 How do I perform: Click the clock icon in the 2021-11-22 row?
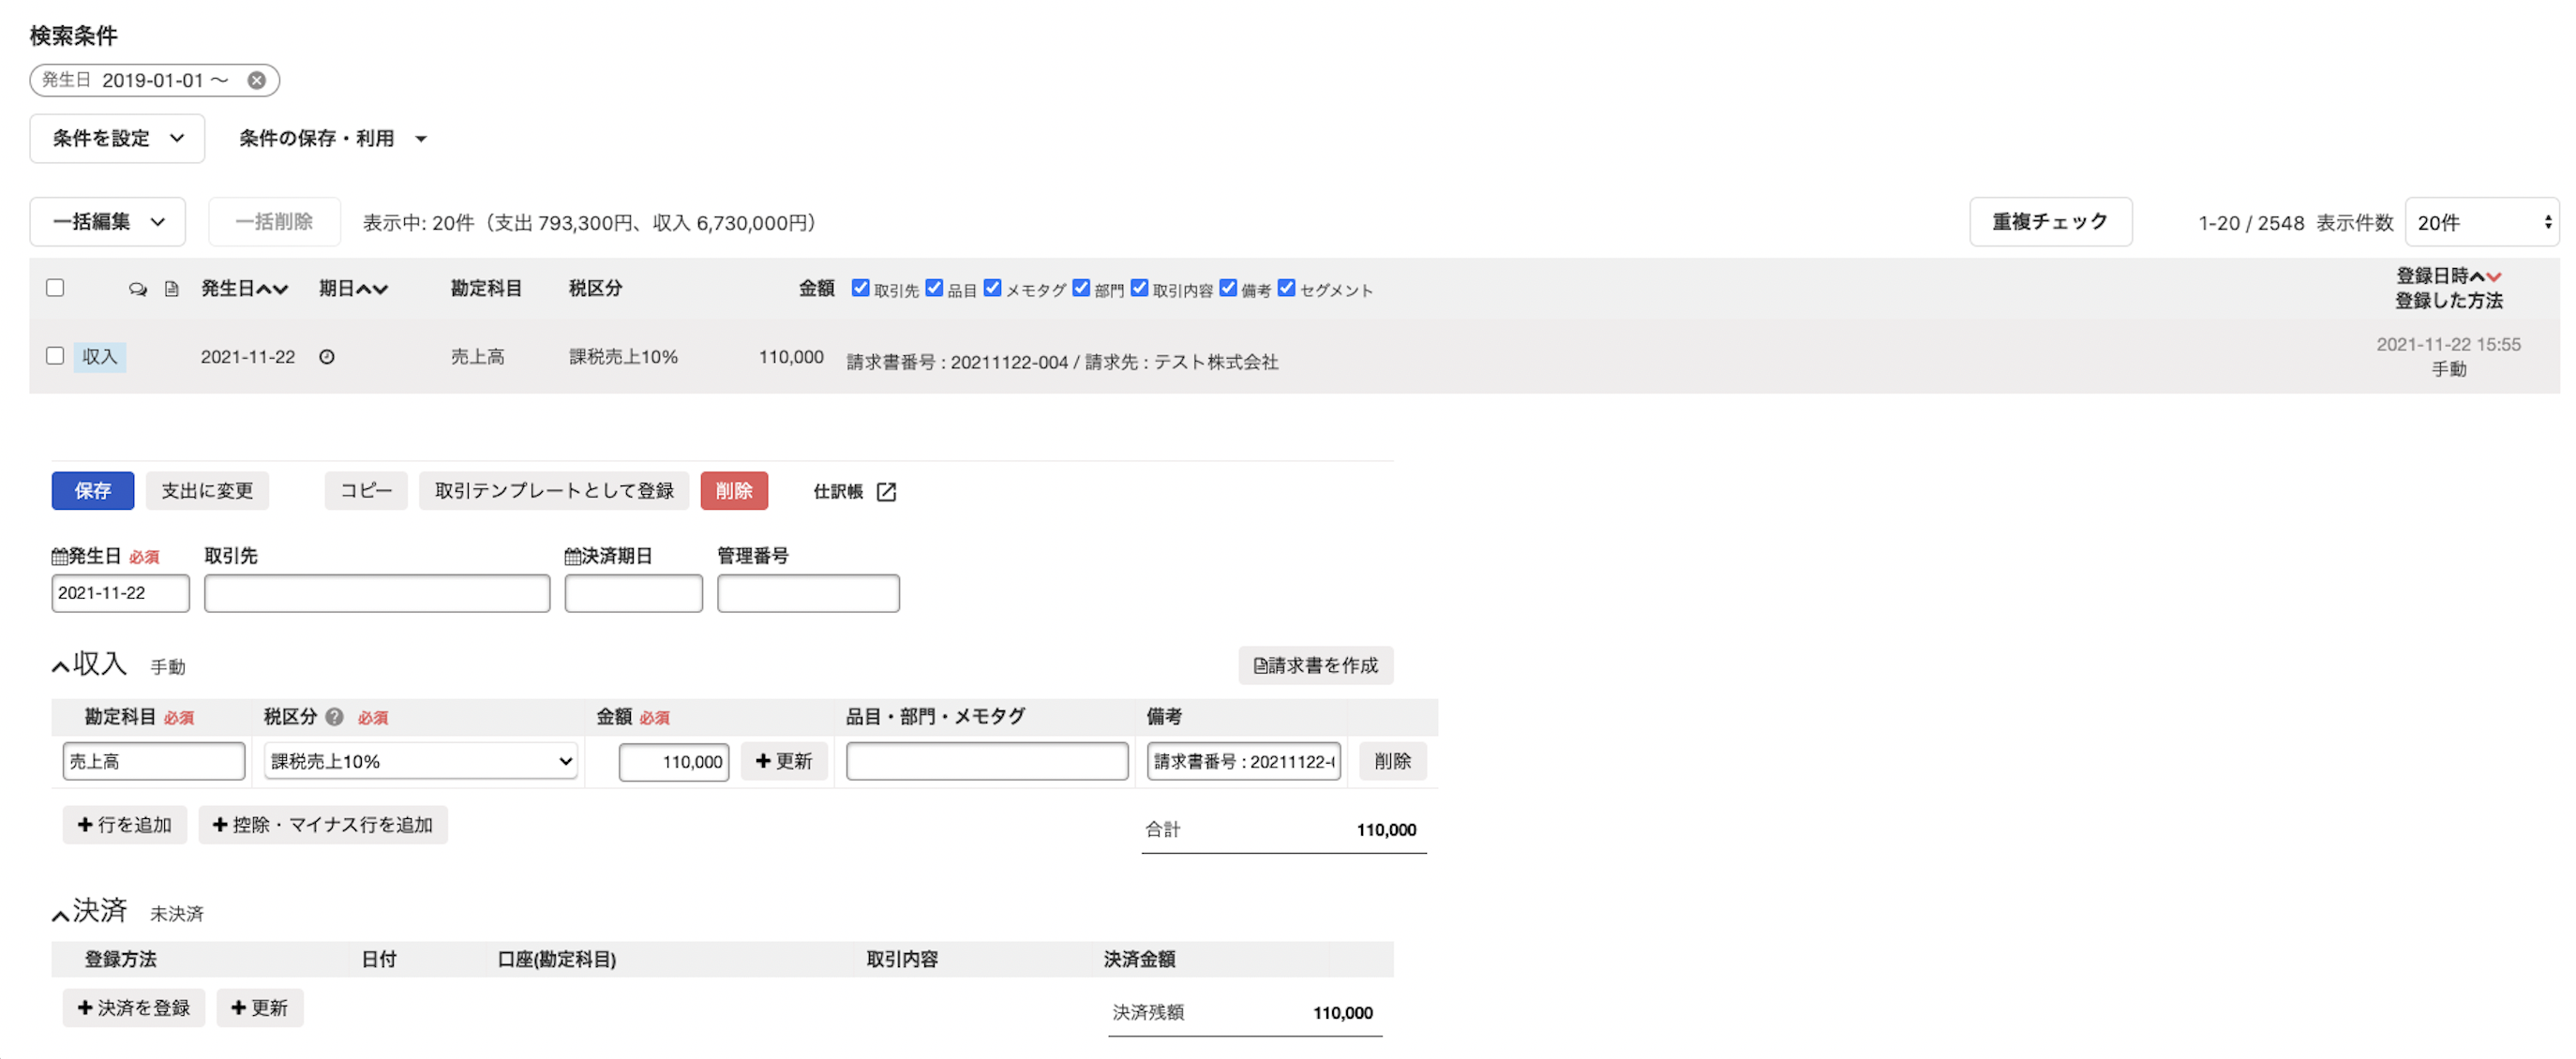tap(327, 357)
